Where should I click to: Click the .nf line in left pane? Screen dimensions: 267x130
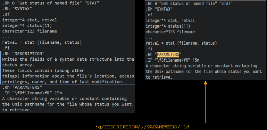(x=6, y=14)
